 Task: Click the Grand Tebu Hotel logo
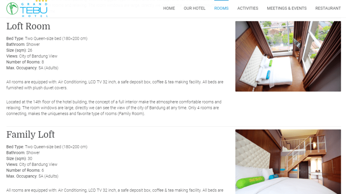(27, 9)
